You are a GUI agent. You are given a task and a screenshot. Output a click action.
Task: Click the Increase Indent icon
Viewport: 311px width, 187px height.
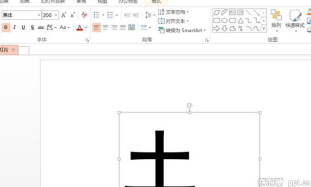point(136,15)
